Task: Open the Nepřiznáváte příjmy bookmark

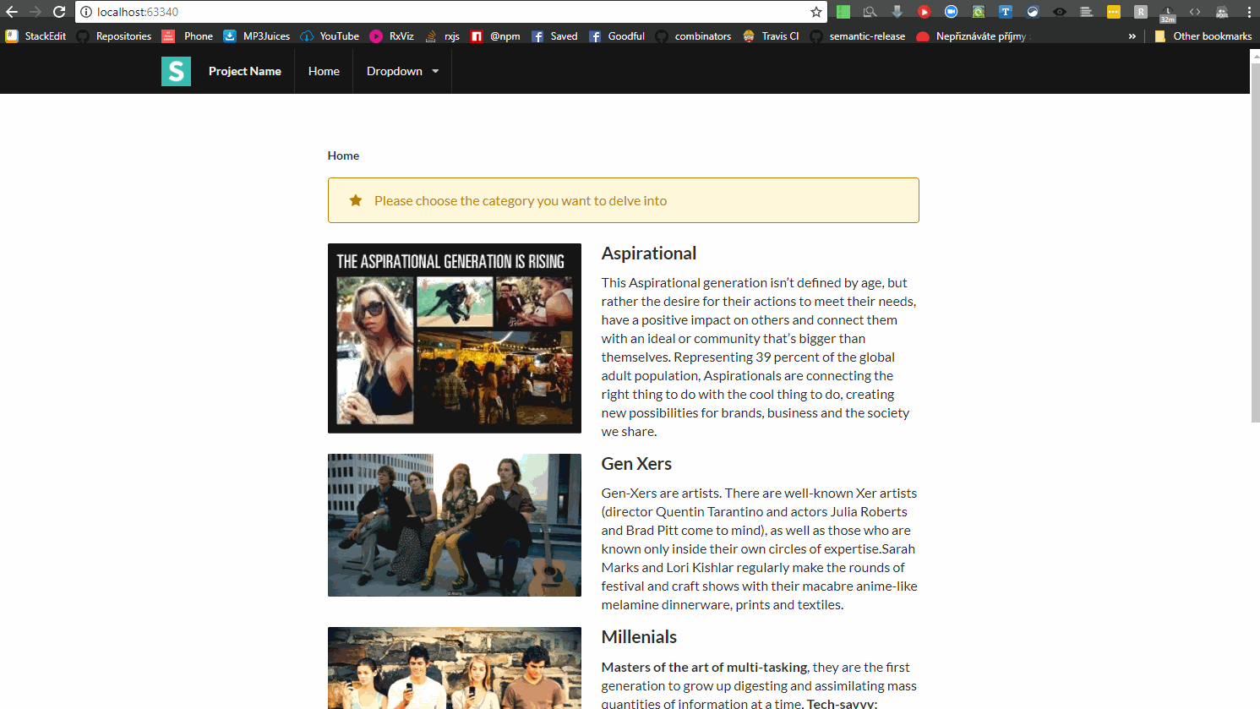Action: pos(972,36)
